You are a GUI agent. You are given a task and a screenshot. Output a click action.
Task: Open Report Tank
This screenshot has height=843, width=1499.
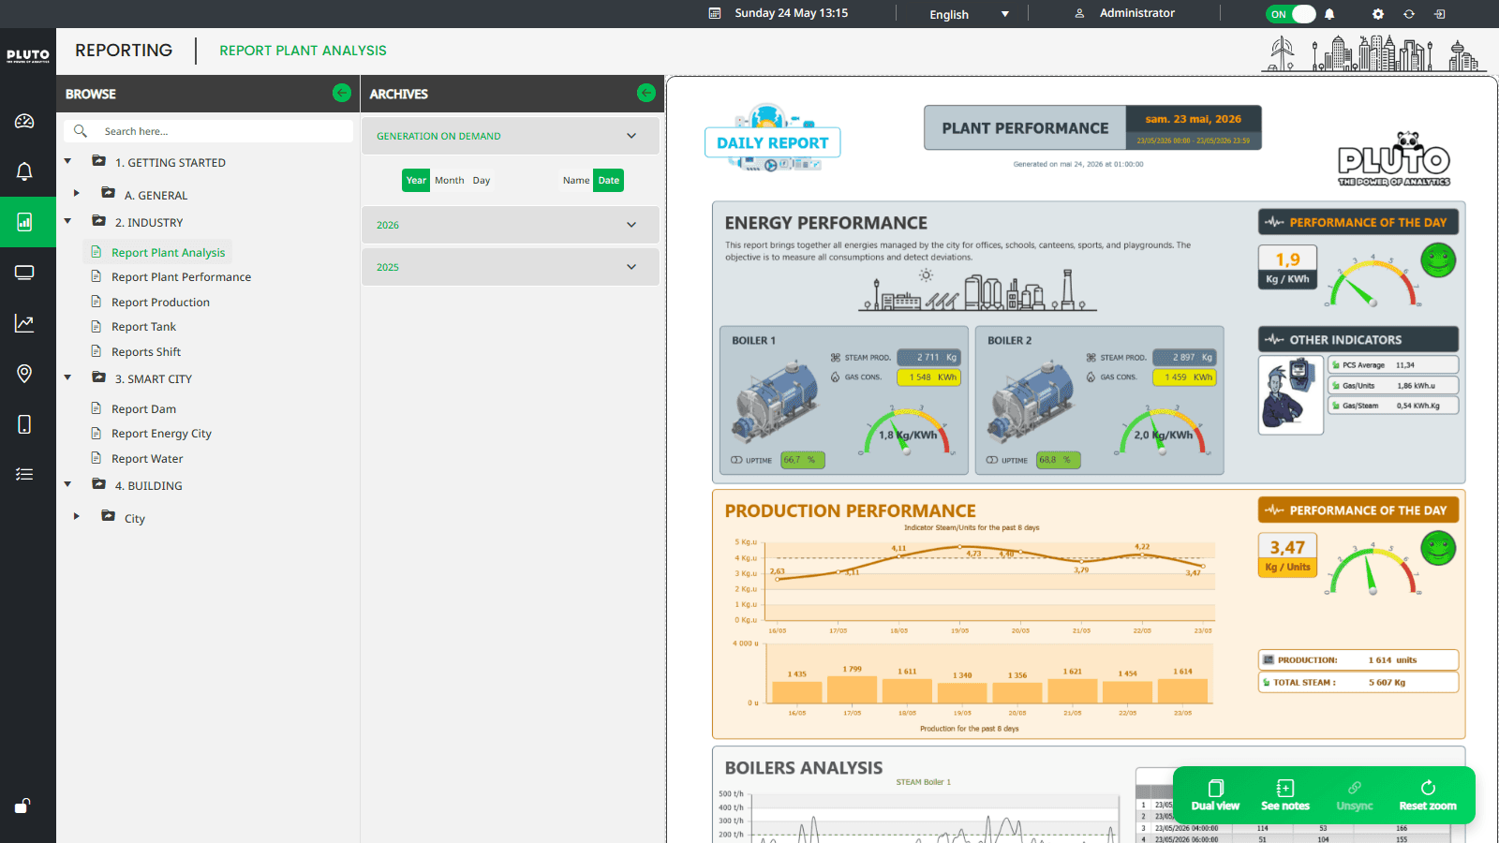(x=143, y=326)
